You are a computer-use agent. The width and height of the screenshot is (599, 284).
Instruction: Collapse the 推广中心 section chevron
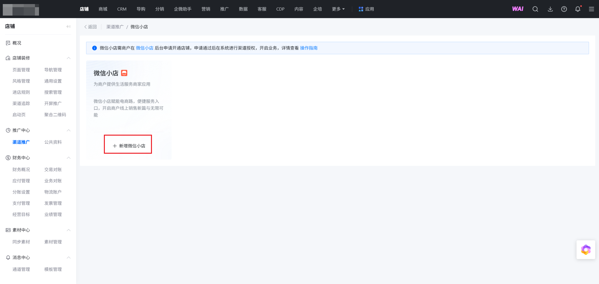[x=69, y=130]
